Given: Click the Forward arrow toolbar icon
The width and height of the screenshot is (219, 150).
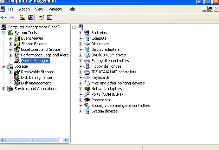Looking at the screenshot, I should [x=12, y=18].
